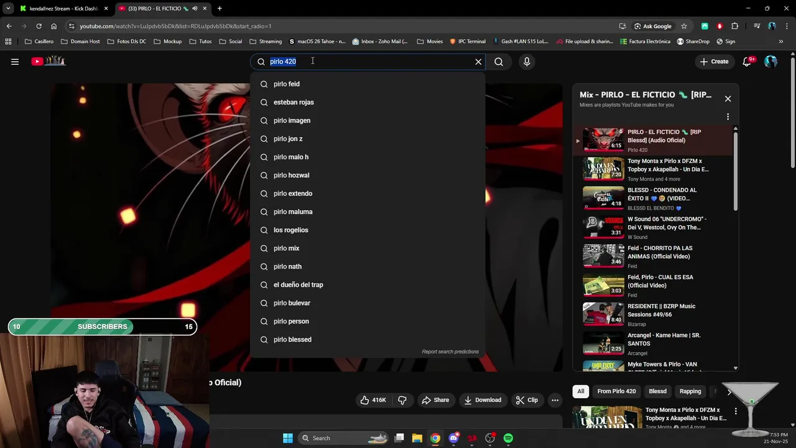Viewport: 796px width, 448px height.
Task: Dislike the video with thumbs-down
Action: pyautogui.click(x=402, y=400)
